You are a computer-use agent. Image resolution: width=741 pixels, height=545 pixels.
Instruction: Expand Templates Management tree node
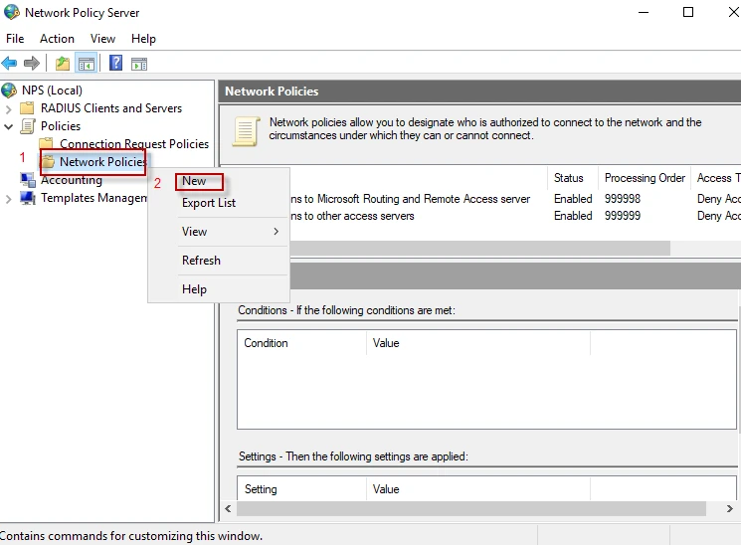pos(10,198)
